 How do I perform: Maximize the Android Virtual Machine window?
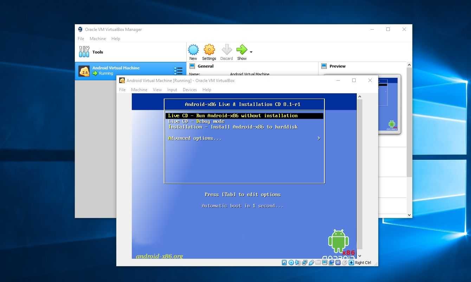(x=354, y=80)
